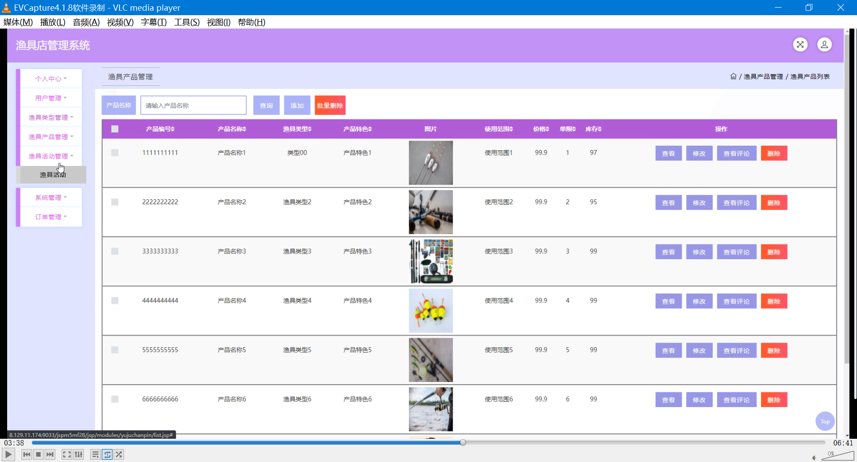This screenshot has width=857, height=462.
Task: Show the VLC playlist icon
Action: pyautogui.click(x=96, y=454)
